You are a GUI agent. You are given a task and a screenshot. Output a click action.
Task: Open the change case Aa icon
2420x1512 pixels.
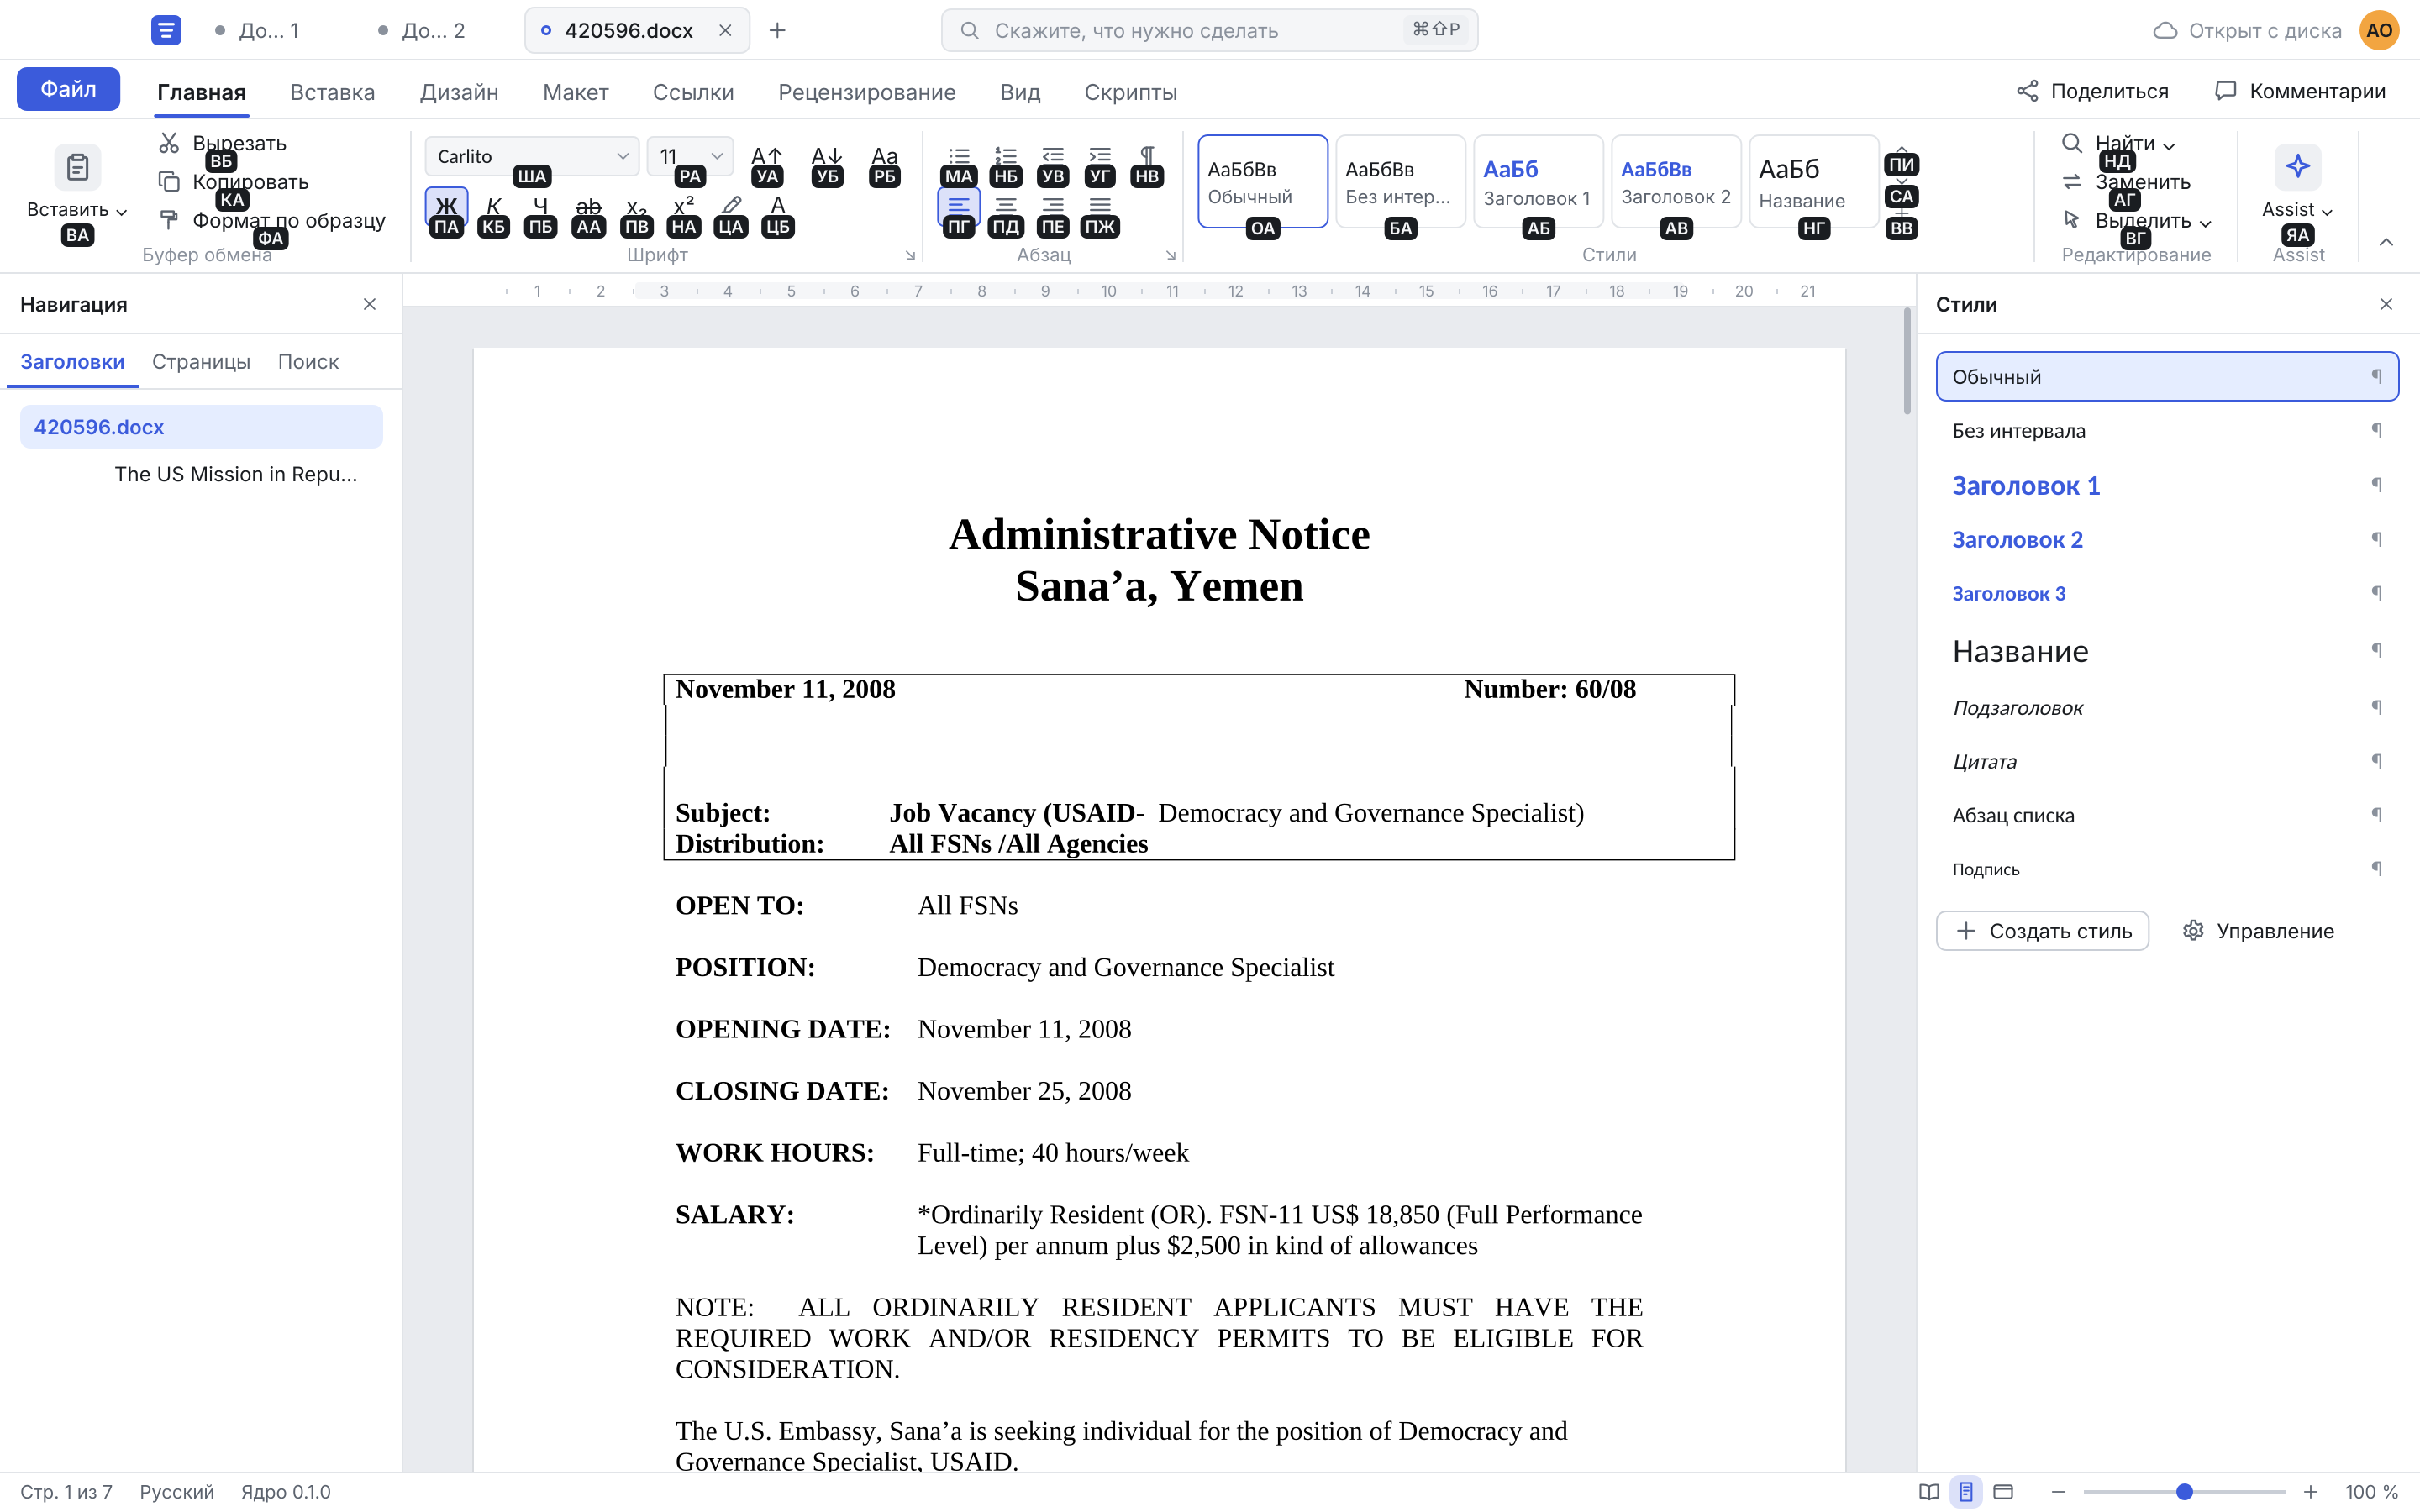click(884, 156)
